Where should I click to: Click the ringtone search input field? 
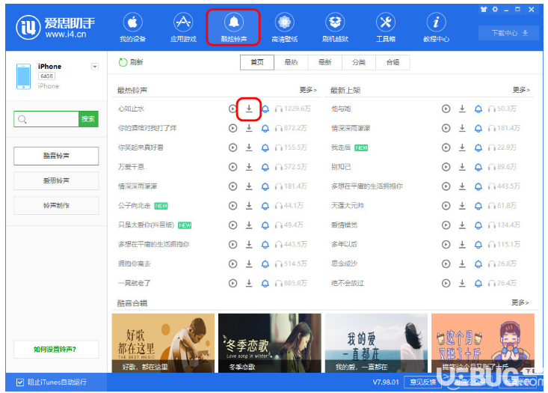[46, 119]
